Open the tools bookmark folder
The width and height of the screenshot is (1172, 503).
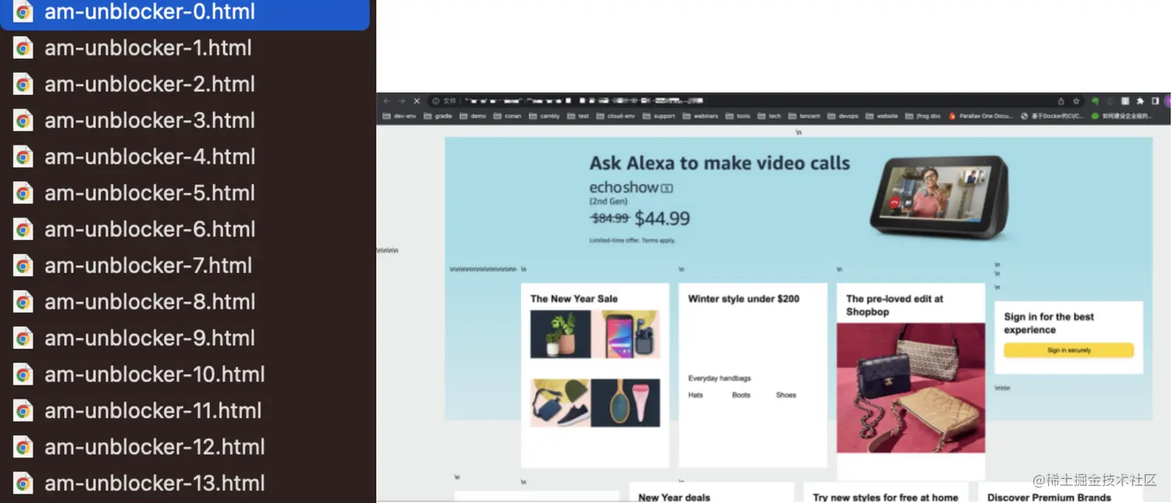(x=738, y=116)
